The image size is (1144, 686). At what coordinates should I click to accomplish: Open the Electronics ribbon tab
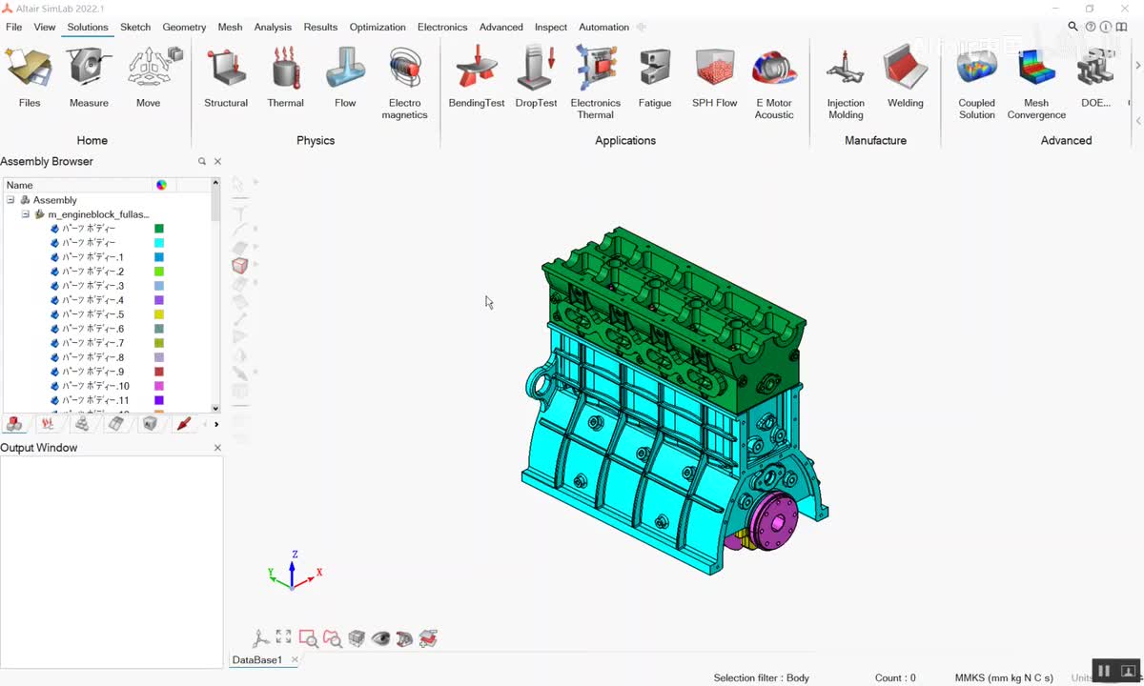(442, 27)
